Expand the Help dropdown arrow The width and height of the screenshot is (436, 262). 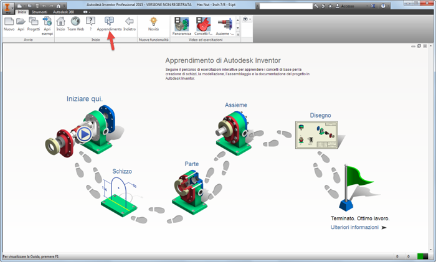[389, 6]
